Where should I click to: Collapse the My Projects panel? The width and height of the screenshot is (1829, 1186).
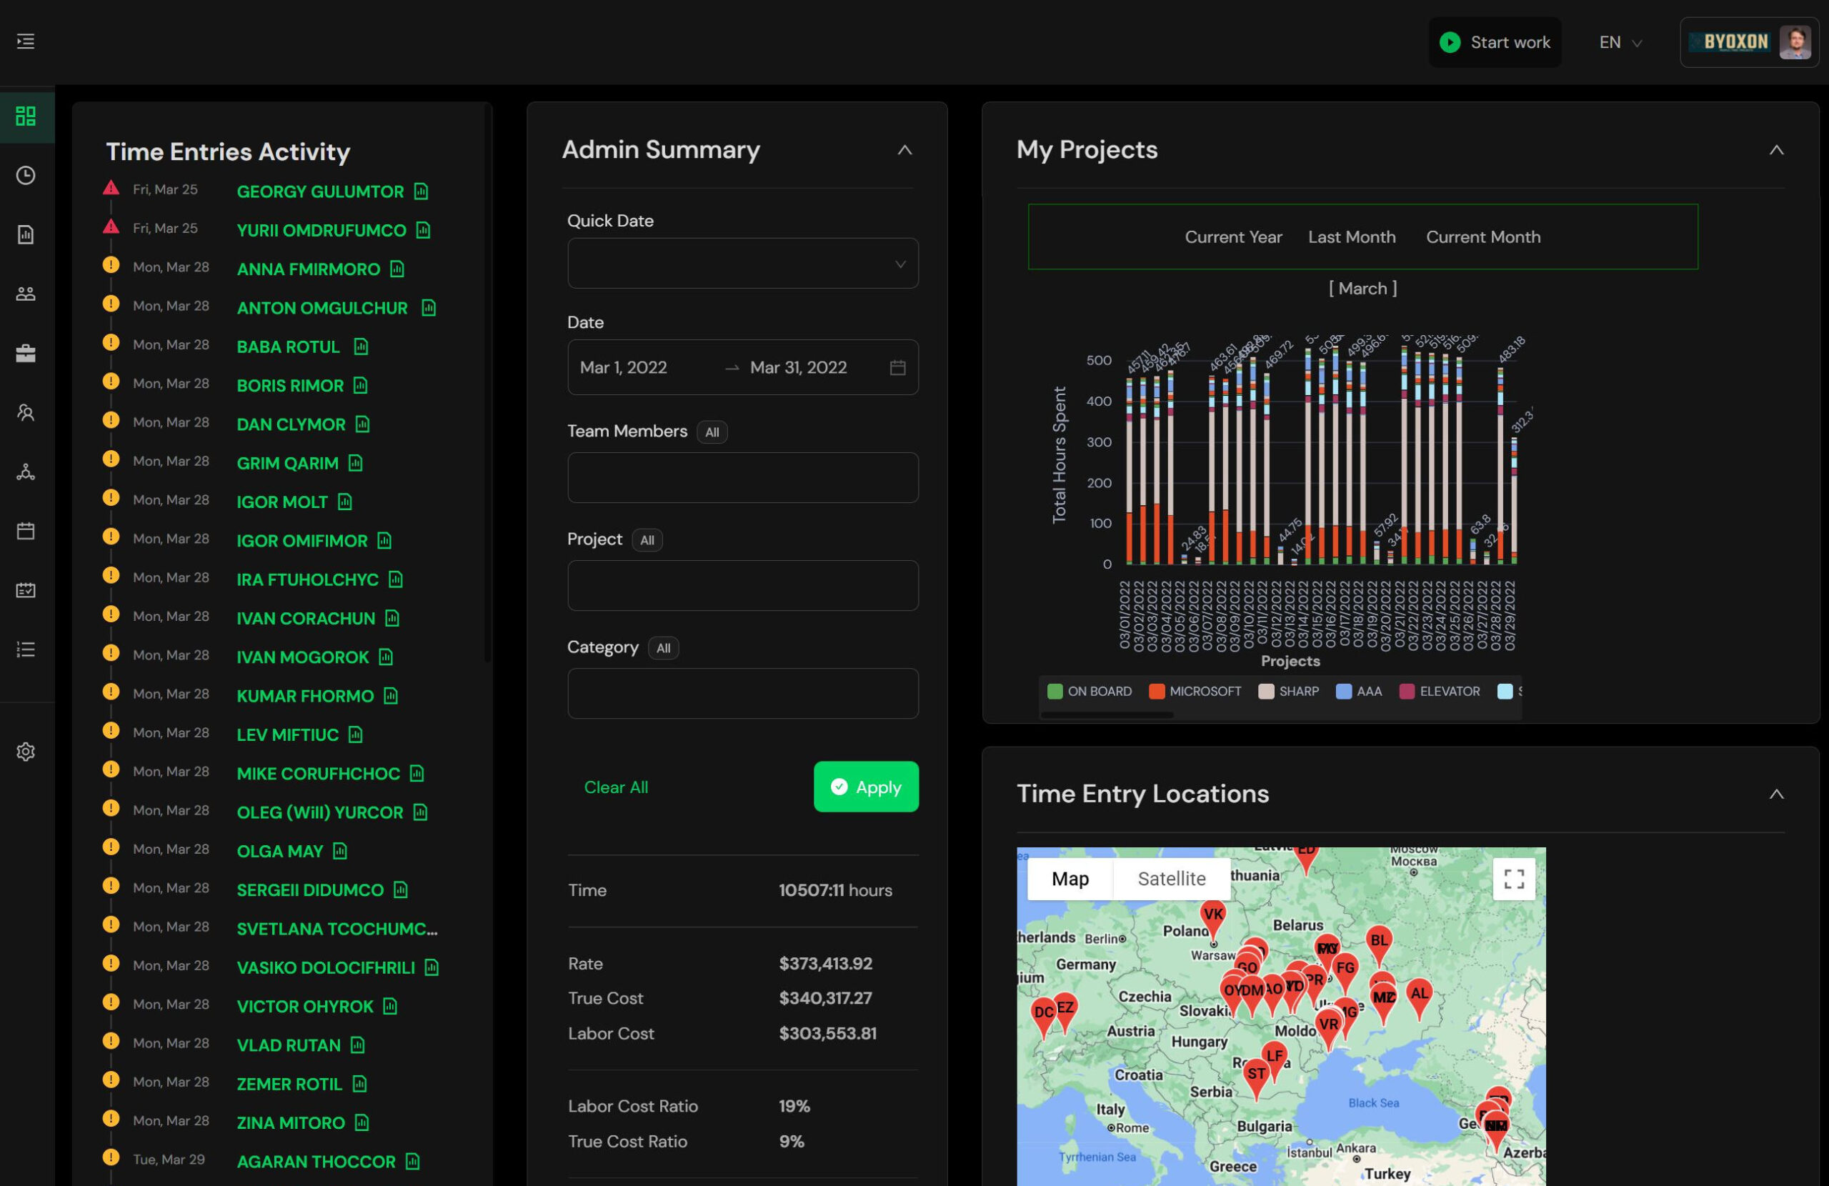click(1776, 150)
